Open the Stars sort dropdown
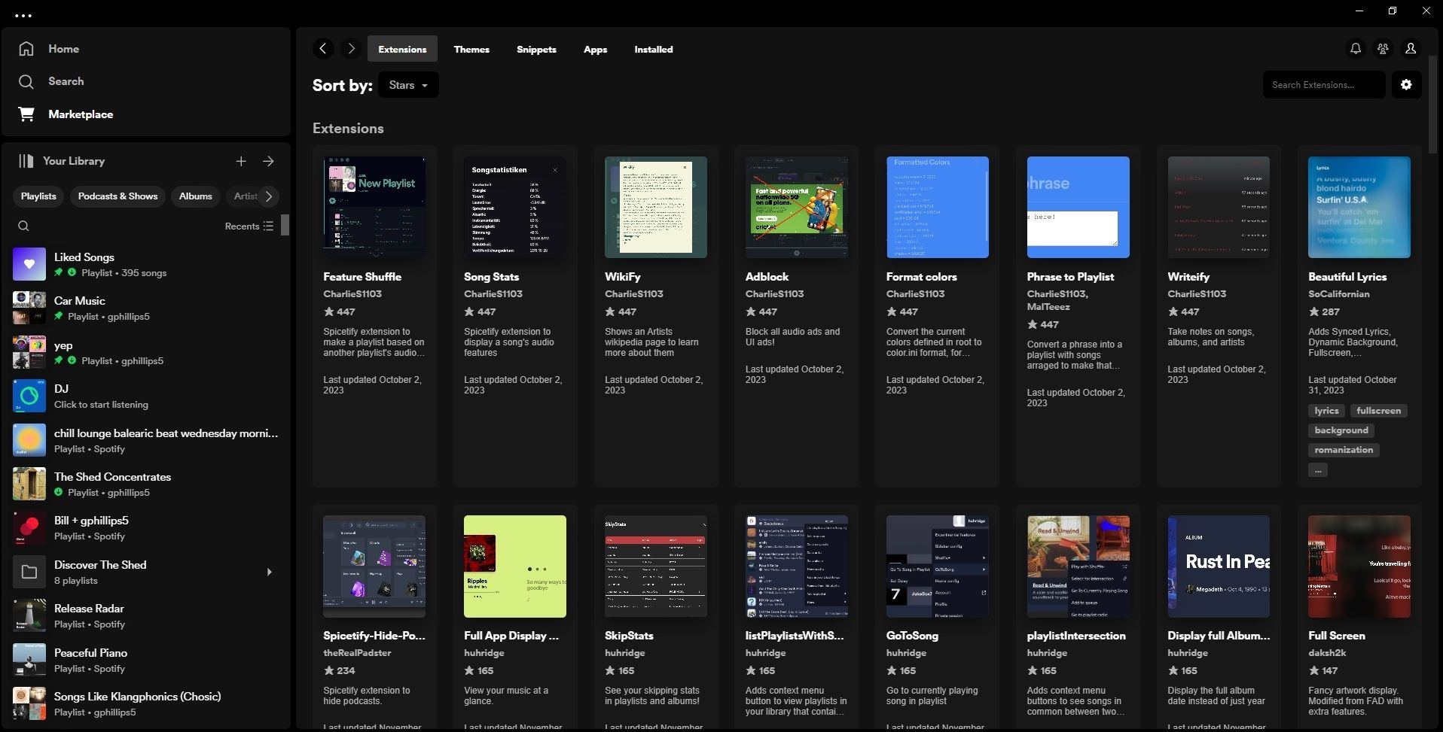 click(407, 84)
